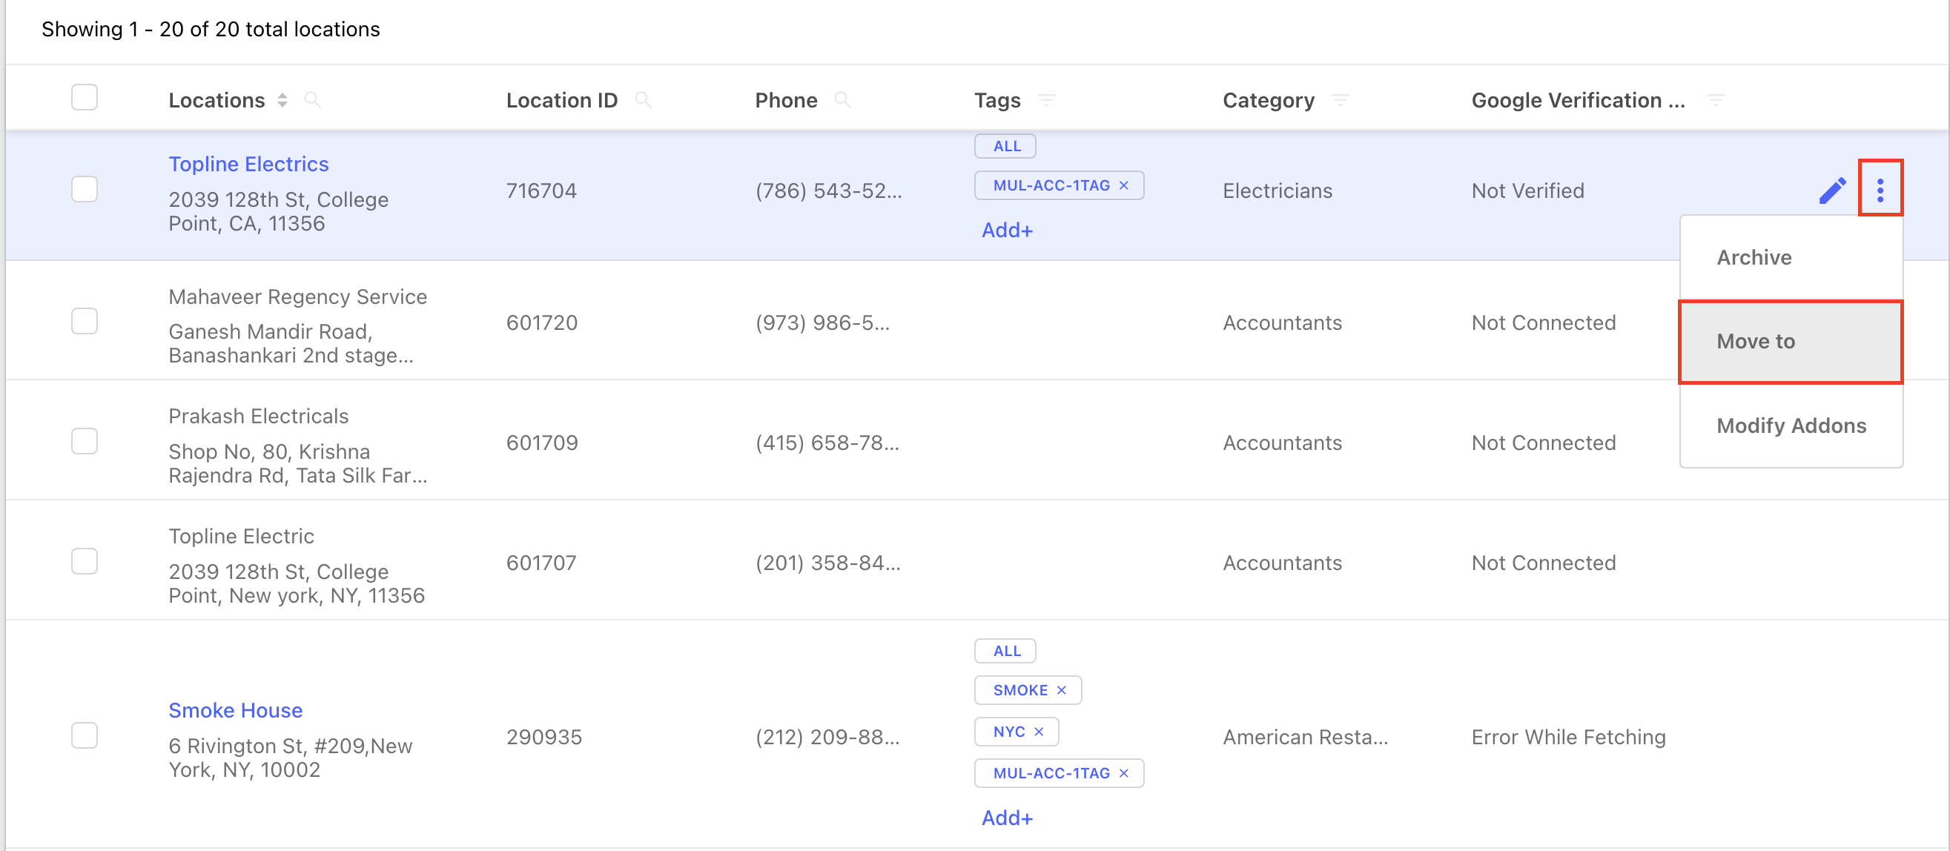This screenshot has height=851, width=1950.
Task: Filter the Category column
Action: point(1340,100)
